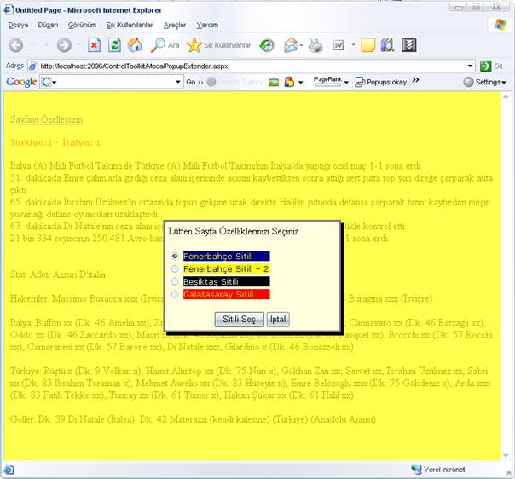Open the bookmarks icon dropdown arrow
The image size is (515, 479).
300,83
